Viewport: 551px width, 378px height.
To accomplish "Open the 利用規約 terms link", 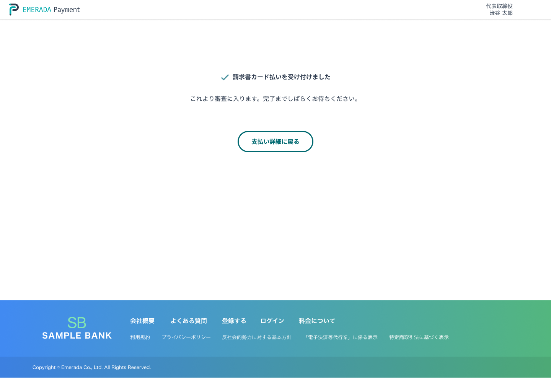I will coord(140,337).
